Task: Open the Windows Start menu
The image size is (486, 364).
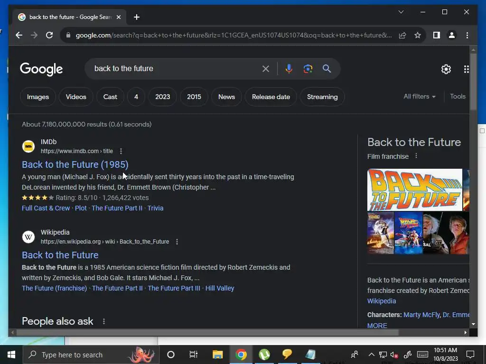Action: click(x=11, y=355)
